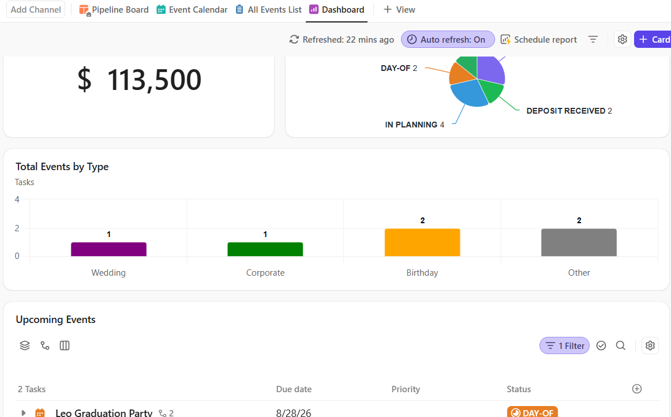This screenshot has width=671, height=417.
Task: Open dashboard settings gear in top toolbar
Action: (x=622, y=39)
